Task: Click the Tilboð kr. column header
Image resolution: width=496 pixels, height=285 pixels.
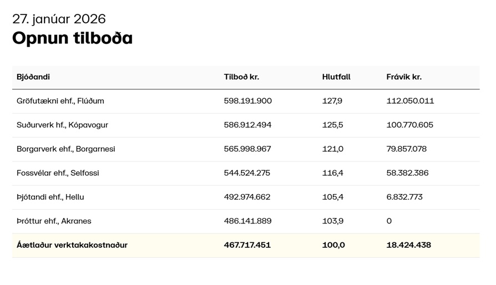Action: tap(241, 77)
